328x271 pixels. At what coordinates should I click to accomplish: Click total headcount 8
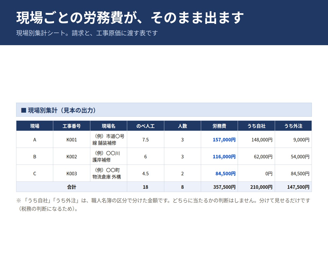tap(183, 187)
